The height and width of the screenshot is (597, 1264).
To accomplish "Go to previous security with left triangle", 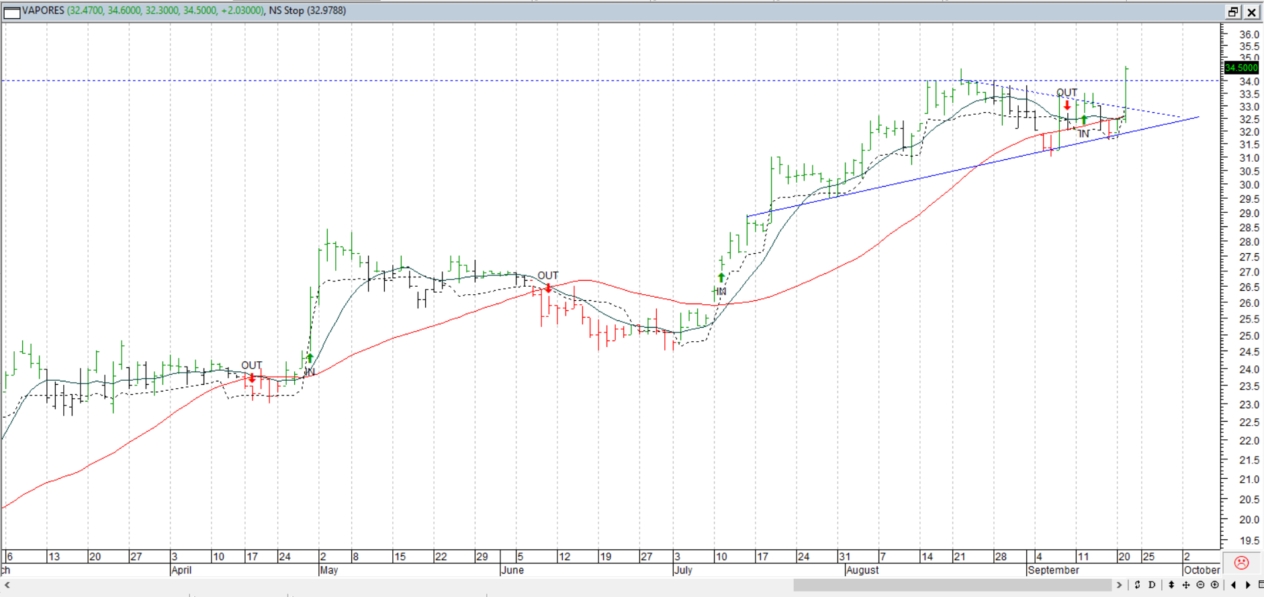I will (1234, 585).
